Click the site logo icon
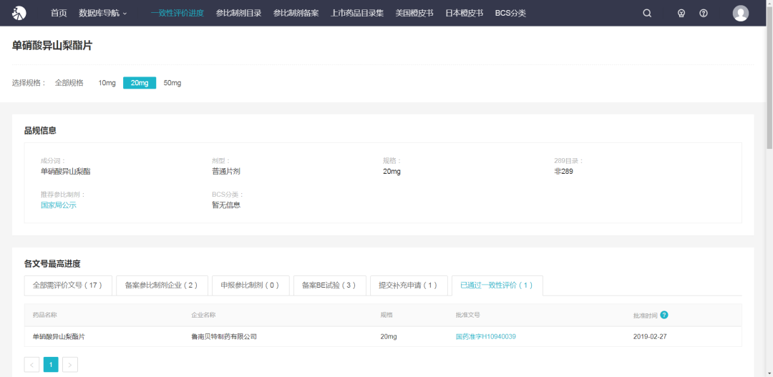 pyautogui.click(x=19, y=14)
